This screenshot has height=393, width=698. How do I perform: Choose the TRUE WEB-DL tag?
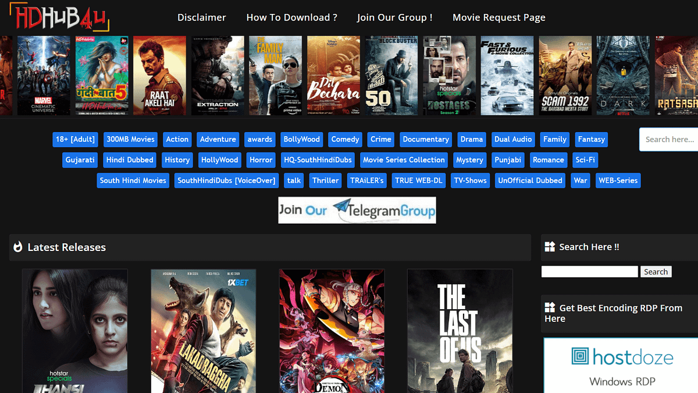(x=419, y=180)
